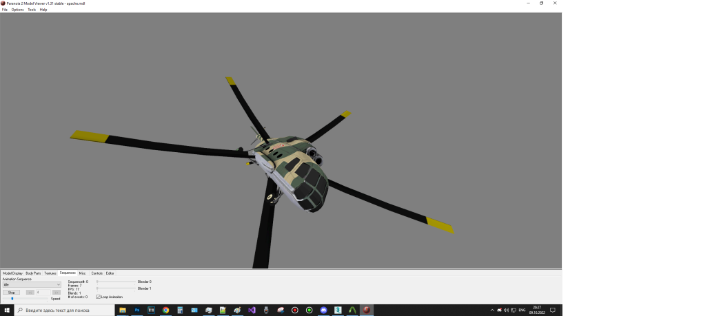This screenshot has height=316, width=710.
Task: Click the next frame button
Action: pos(57,293)
